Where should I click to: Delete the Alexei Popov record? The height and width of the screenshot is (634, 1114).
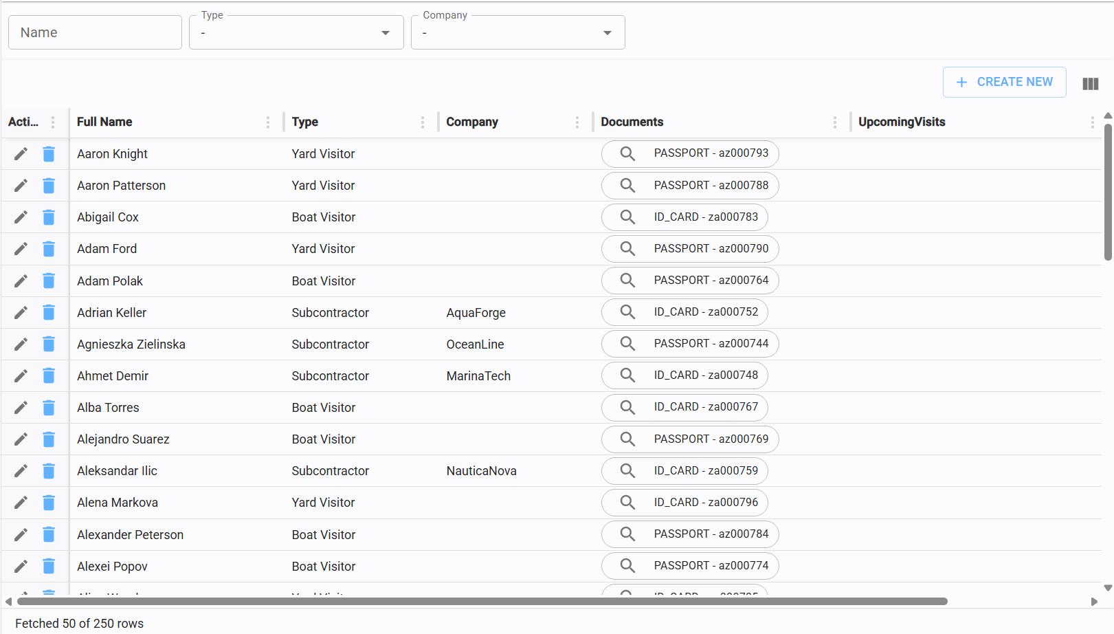[49, 567]
